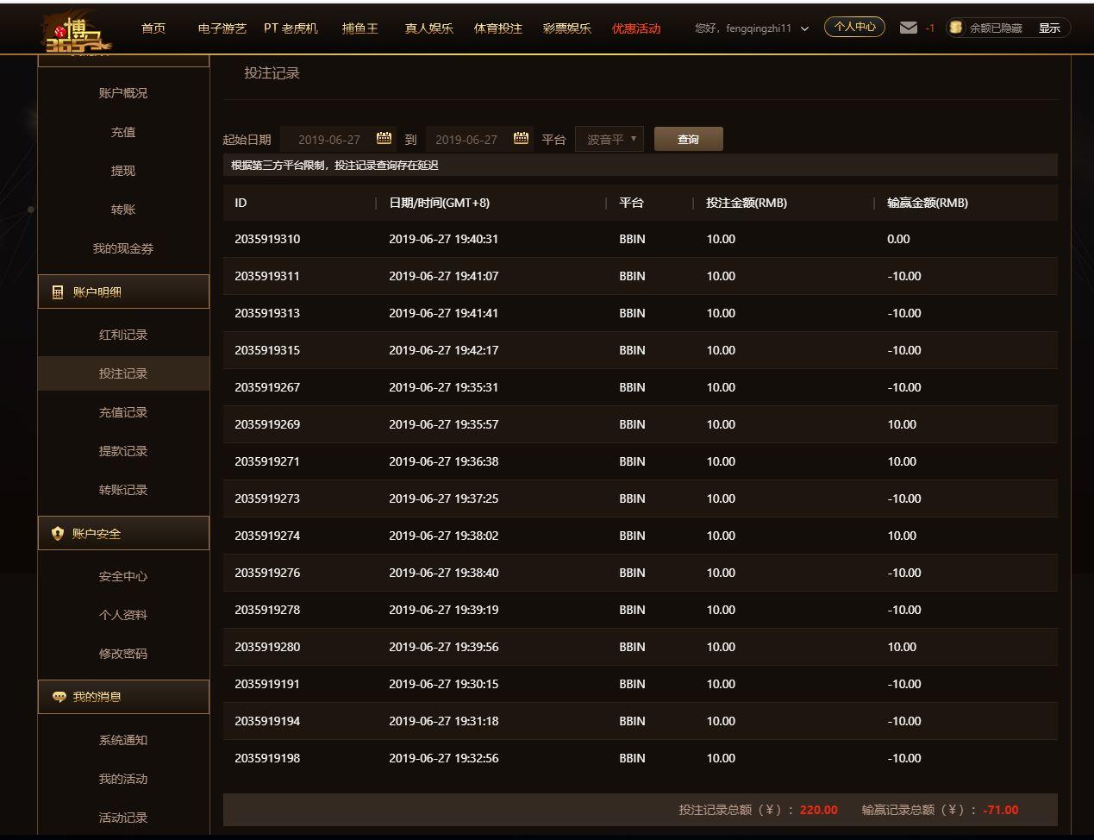Open 真人娱乐 menu item
Screen dimensions: 1094x840
pyautogui.click(x=428, y=28)
